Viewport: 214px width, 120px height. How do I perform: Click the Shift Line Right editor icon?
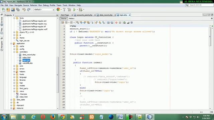[112, 23]
